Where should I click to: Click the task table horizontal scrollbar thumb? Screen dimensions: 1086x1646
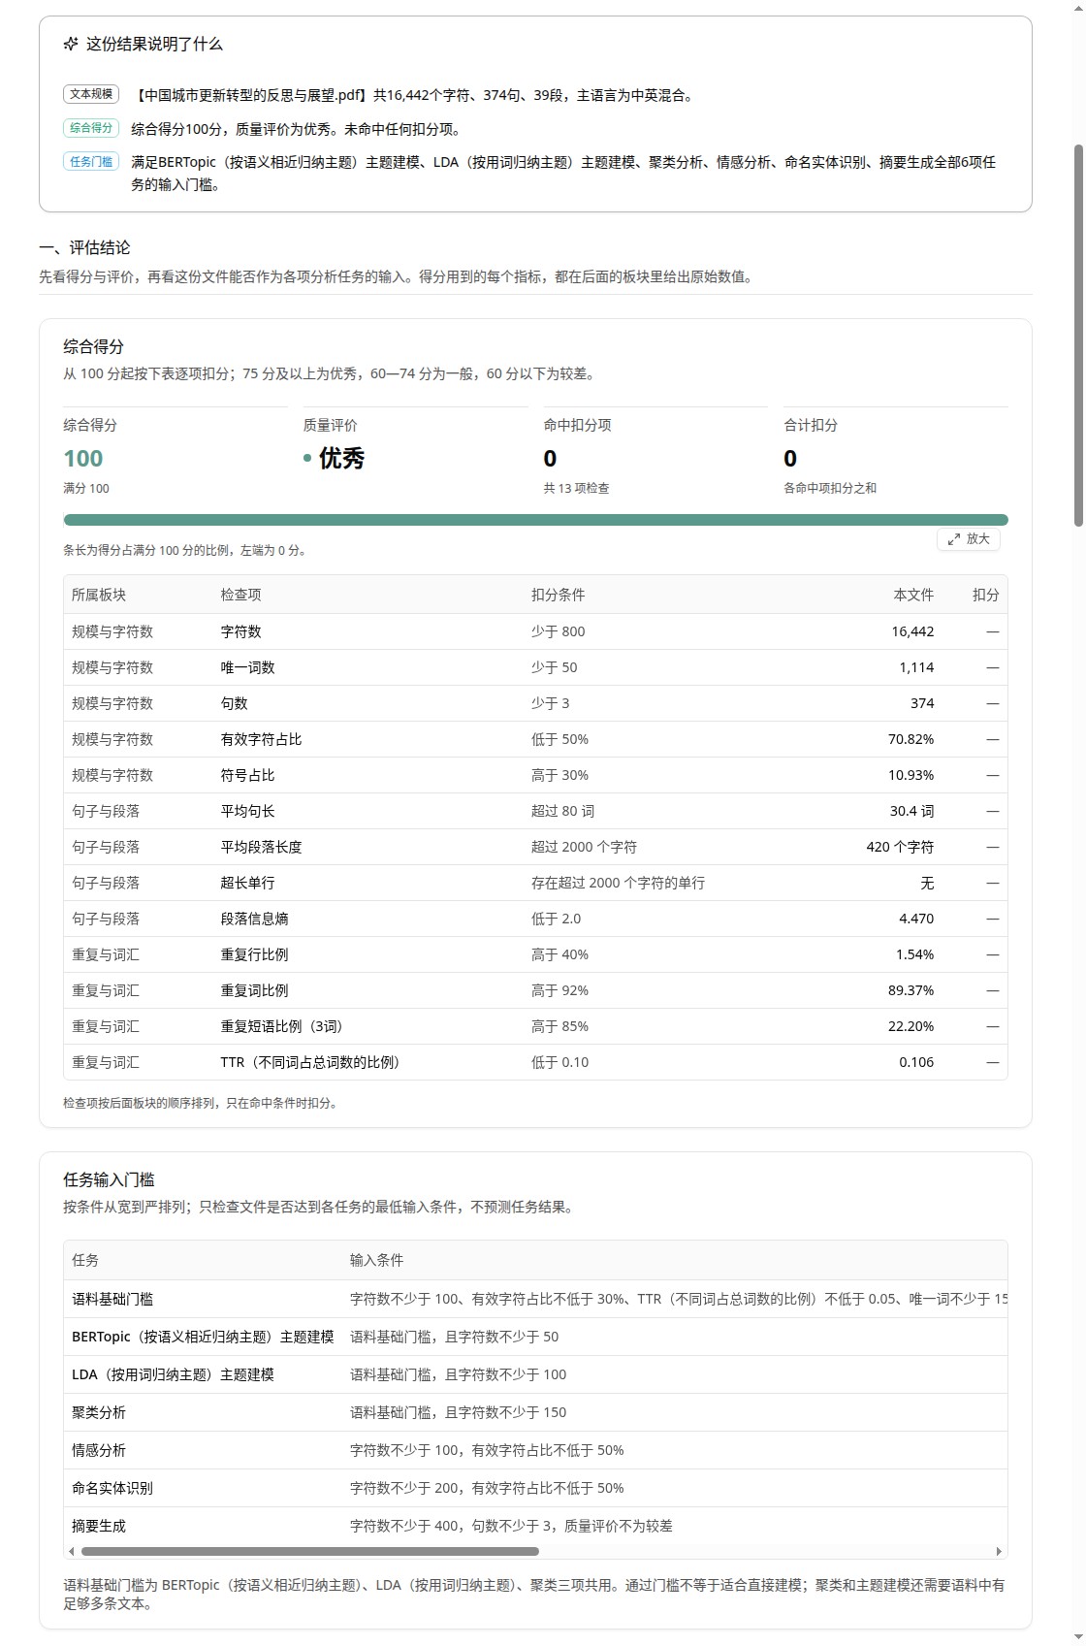[x=310, y=1551]
